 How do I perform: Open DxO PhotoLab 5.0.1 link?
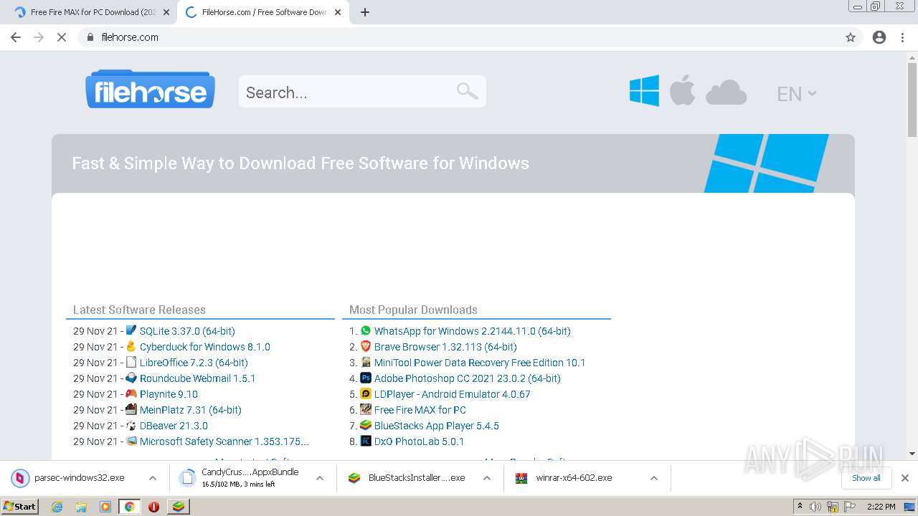click(419, 441)
